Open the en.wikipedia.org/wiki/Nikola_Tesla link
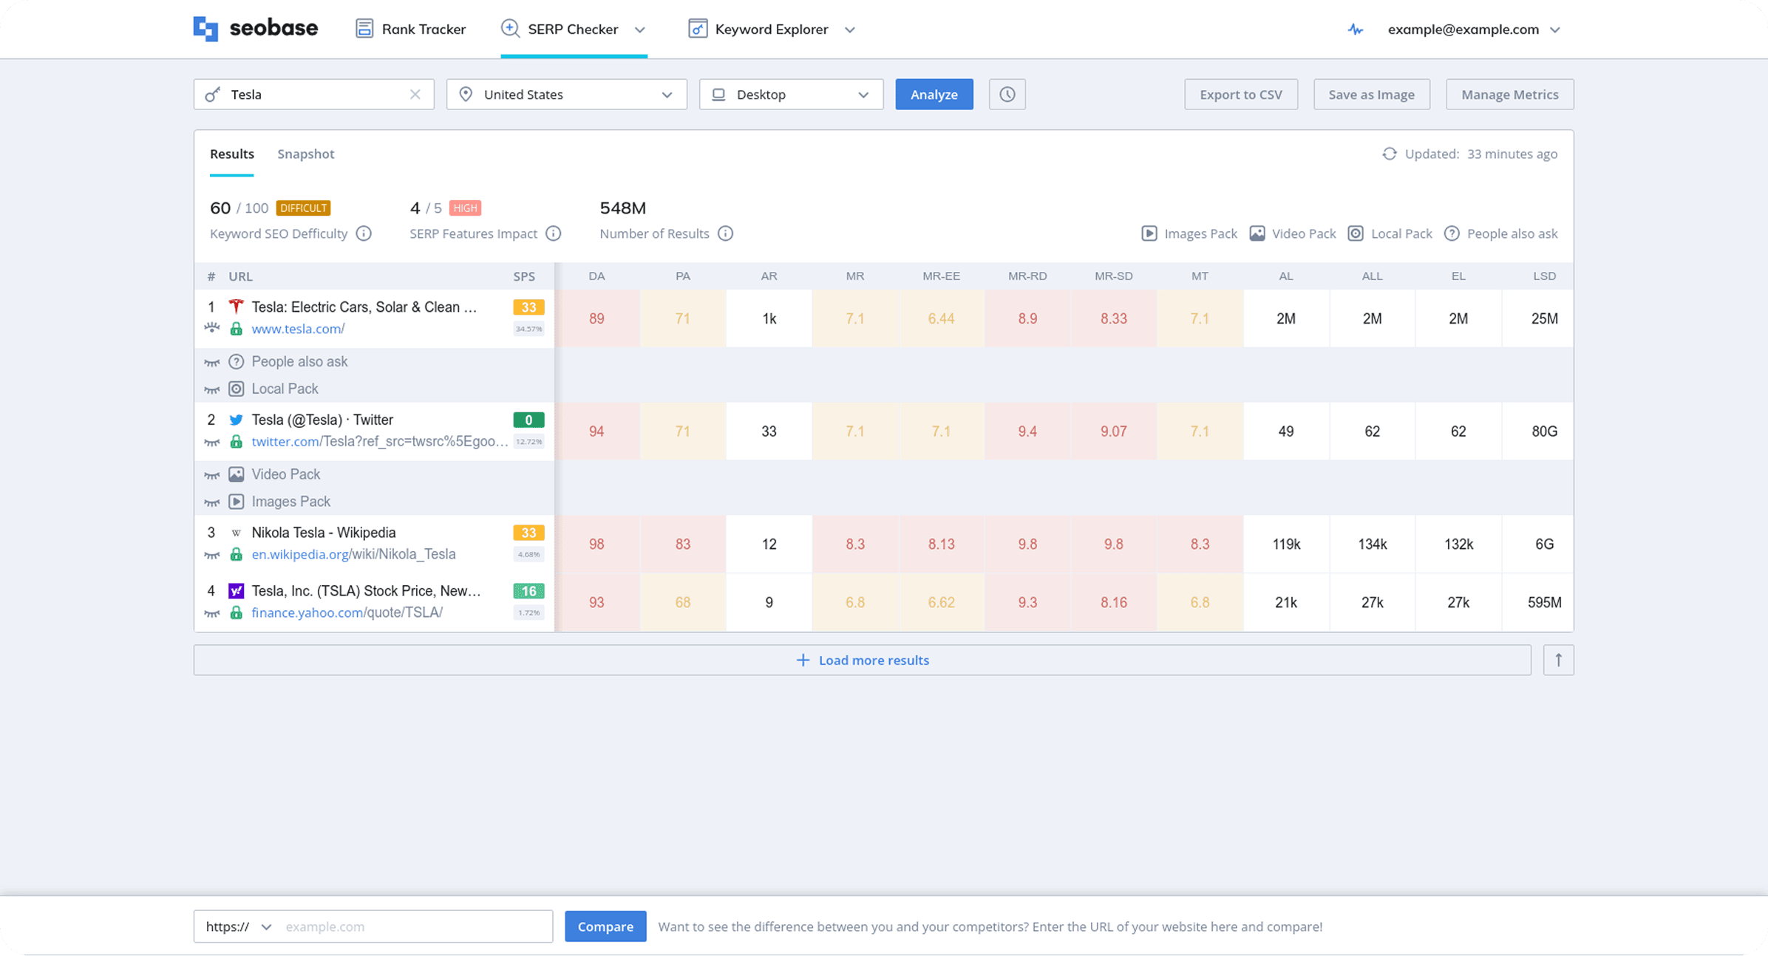The height and width of the screenshot is (956, 1768). coord(353,554)
